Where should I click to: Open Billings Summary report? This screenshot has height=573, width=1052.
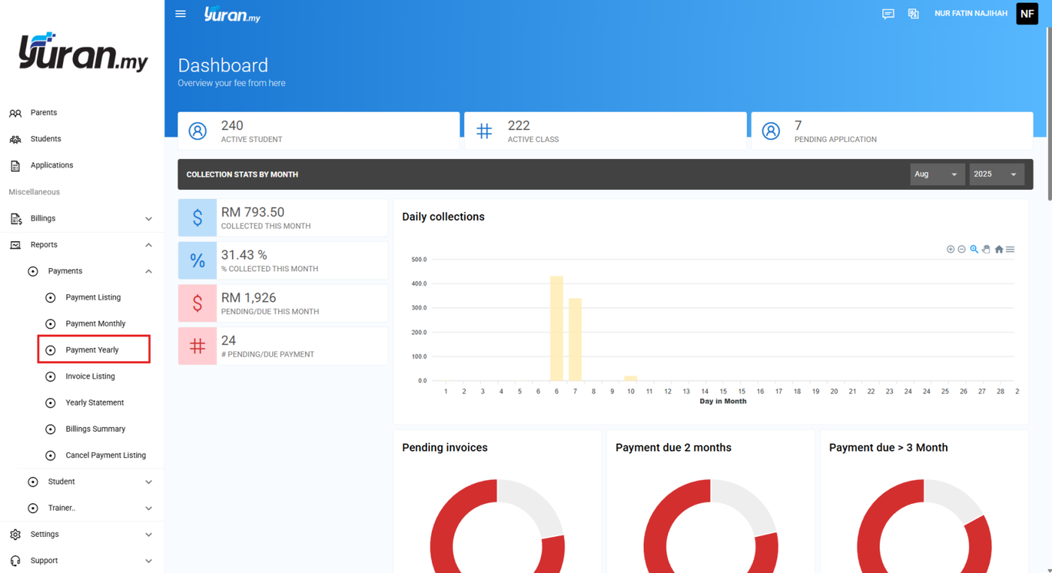pyautogui.click(x=95, y=429)
